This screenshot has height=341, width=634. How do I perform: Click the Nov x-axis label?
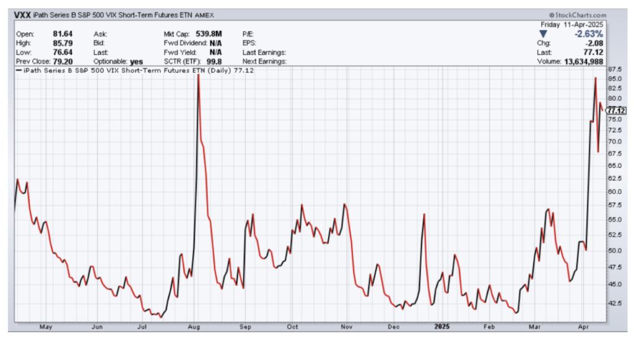(x=346, y=327)
